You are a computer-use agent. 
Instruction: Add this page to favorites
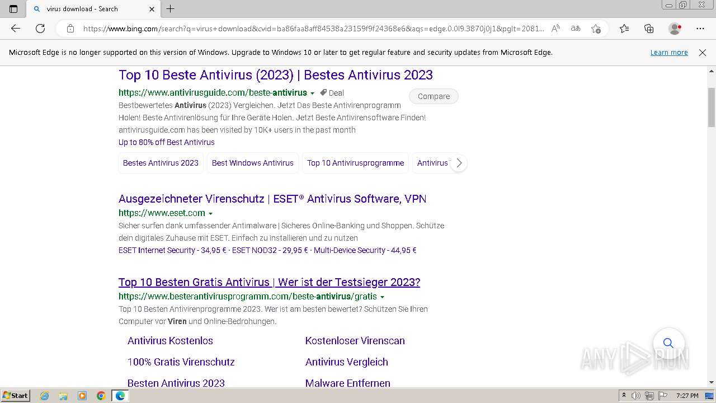click(x=596, y=29)
